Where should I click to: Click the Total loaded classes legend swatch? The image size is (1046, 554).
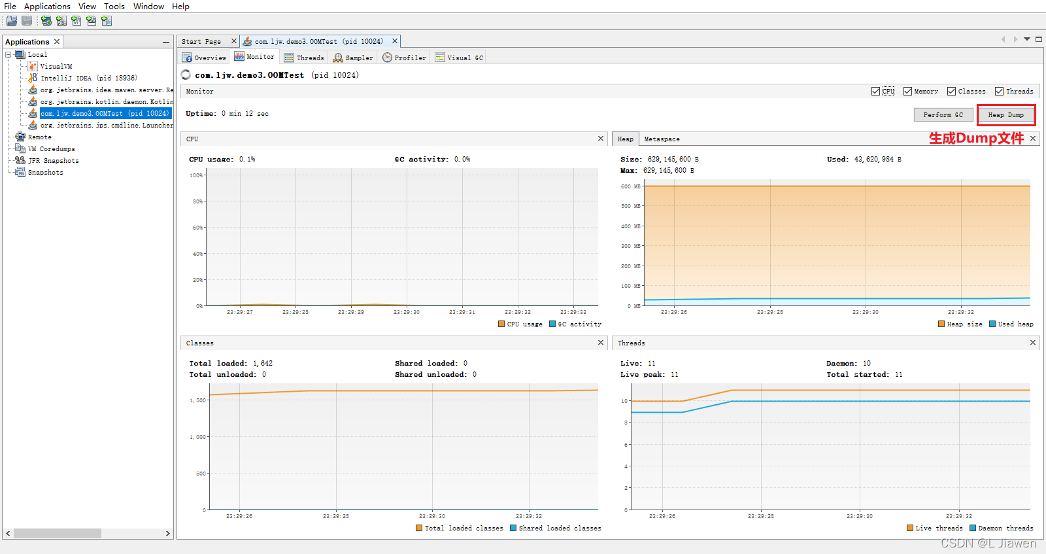tap(419, 528)
